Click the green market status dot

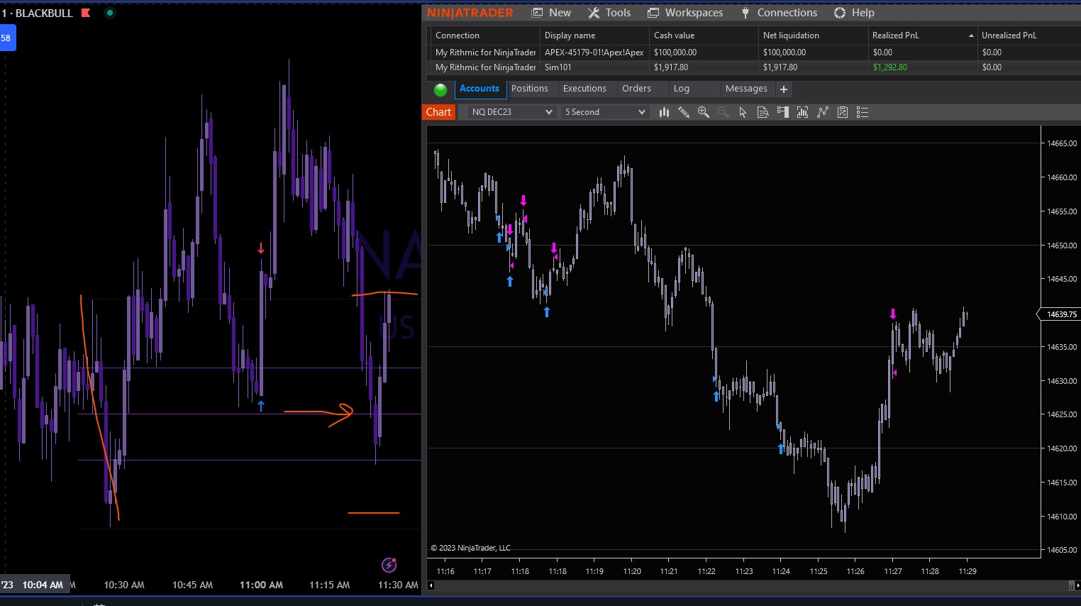[110, 13]
